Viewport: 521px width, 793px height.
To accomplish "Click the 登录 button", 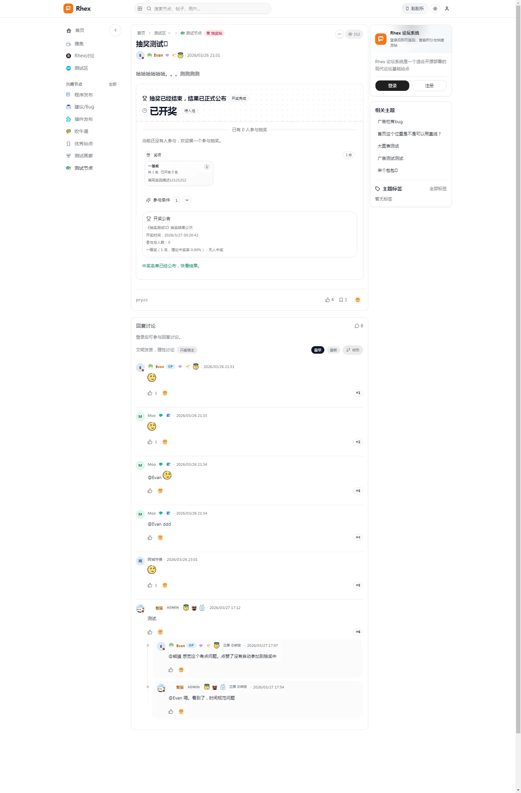I will coord(392,86).
